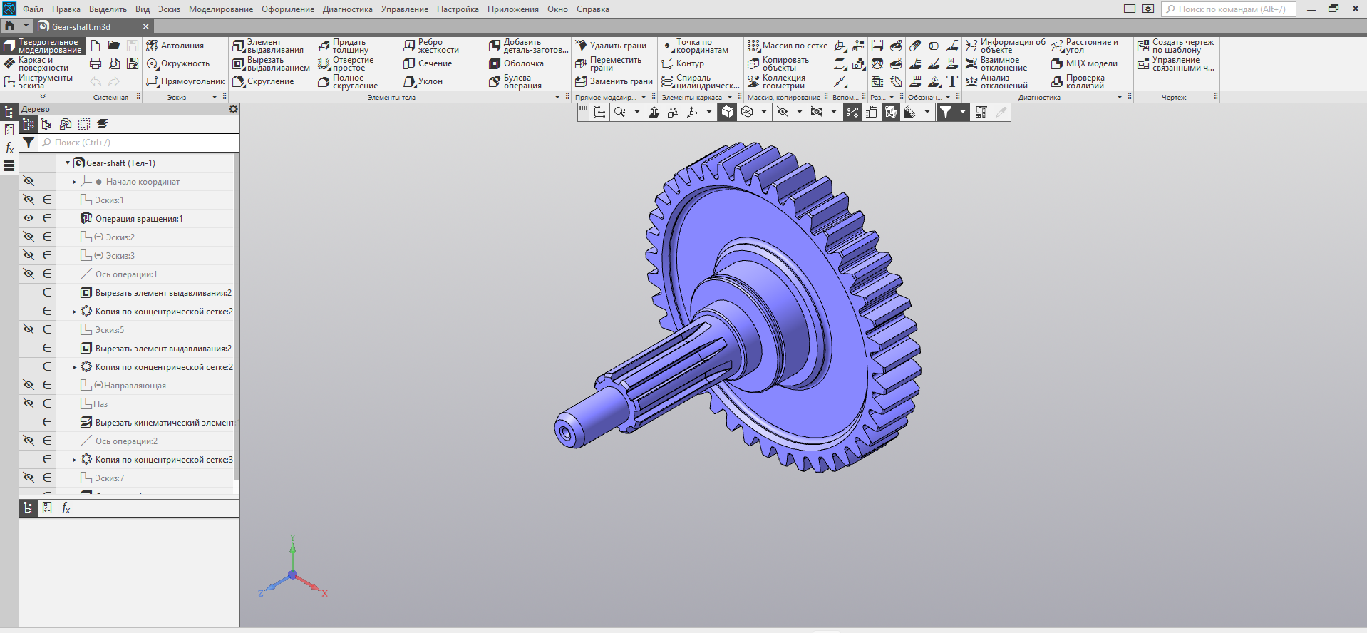The width and height of the screenshot is (1367, 633).
Task: Toggle visibility of Ось операции:1
Action: (29, 274)
